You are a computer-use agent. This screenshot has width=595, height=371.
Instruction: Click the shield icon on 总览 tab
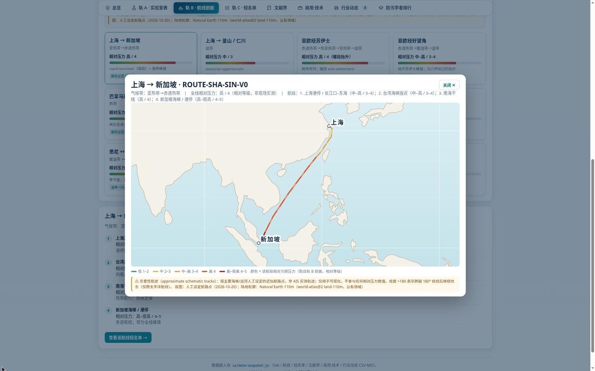tap(108, 8)
